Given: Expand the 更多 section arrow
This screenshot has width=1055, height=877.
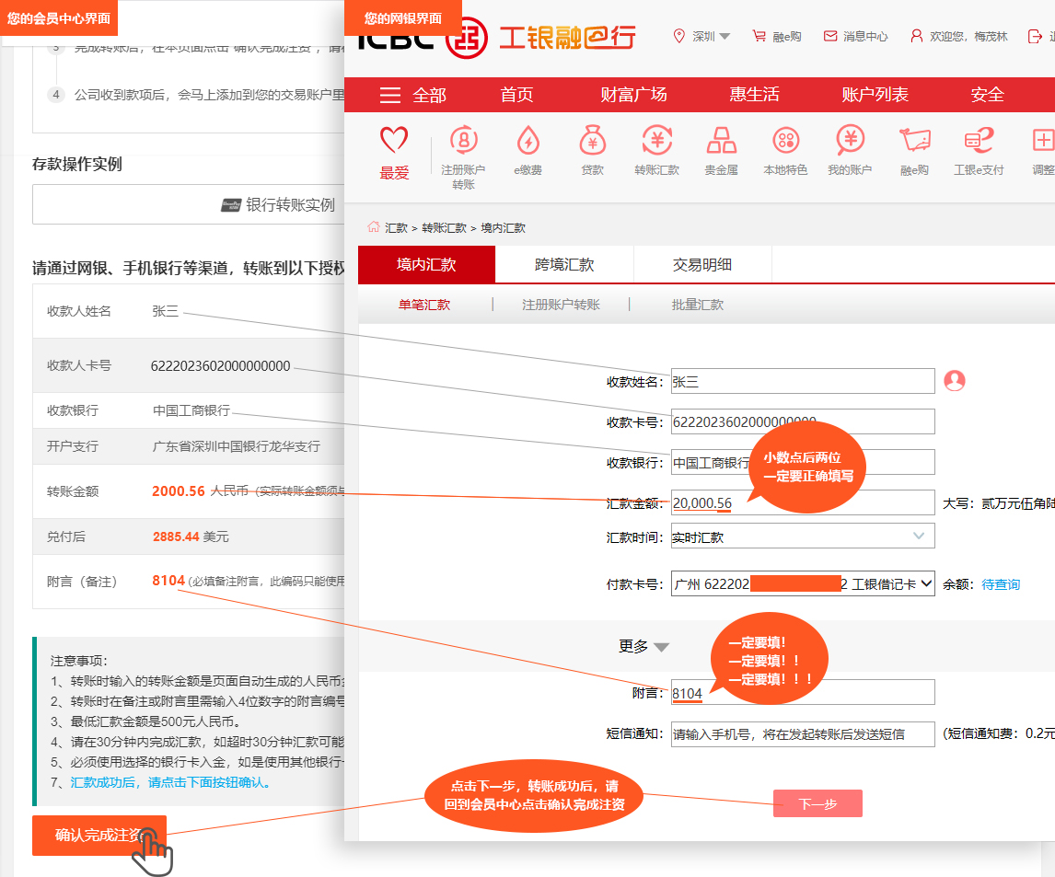Looking at the screenshot, I should point(661,647).
